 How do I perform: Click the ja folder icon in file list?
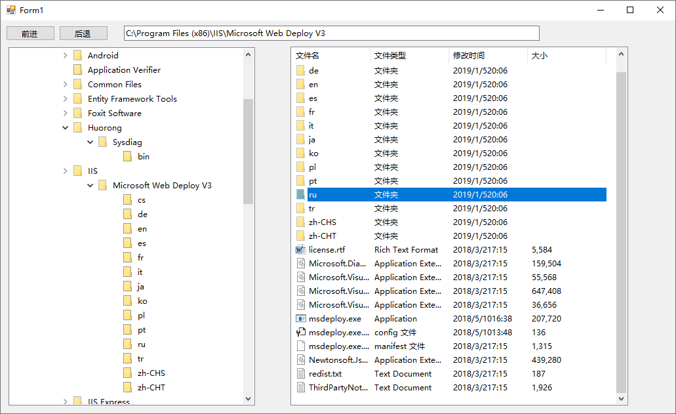300,139
